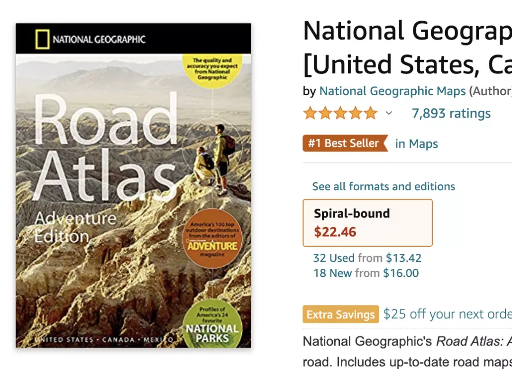Open the in Maps category link
Screen dimensions: 512x374
pos(416,144)
